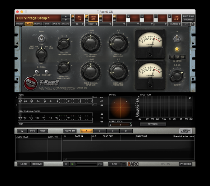Toggle the small ARC bypass indicator
Viewport: 210px width, 186px height.
pos(124,164)
